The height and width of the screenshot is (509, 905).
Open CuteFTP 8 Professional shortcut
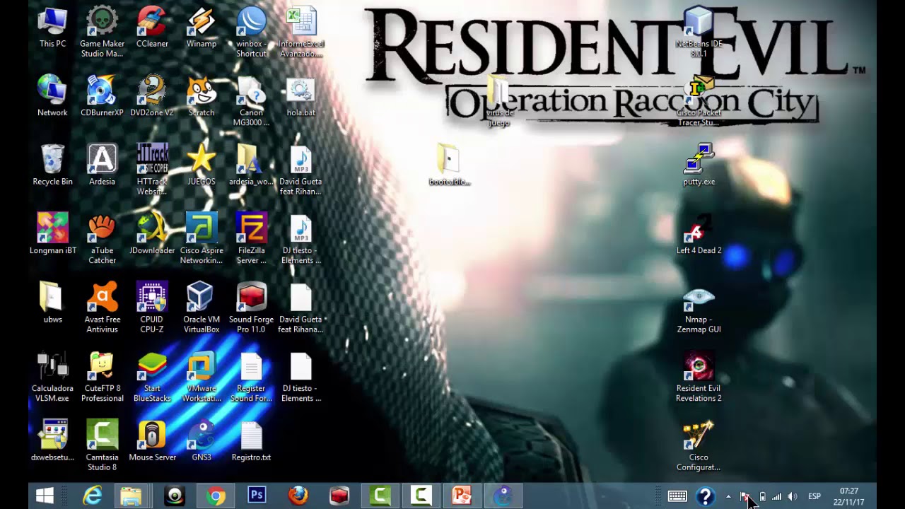(x=102, y=377)
